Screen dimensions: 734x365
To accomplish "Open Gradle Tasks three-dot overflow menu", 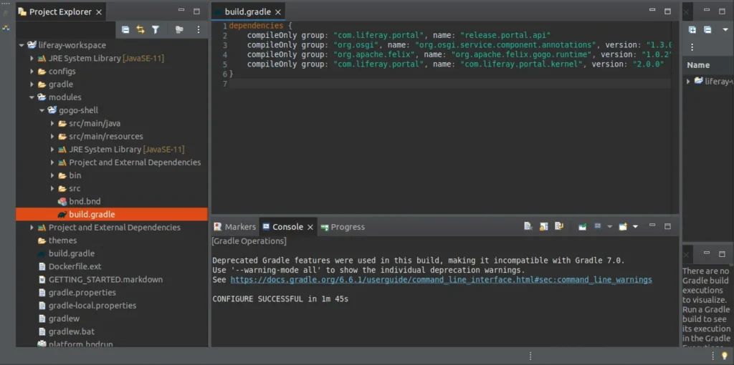I will pyautogui.click(x=692, y=47).
